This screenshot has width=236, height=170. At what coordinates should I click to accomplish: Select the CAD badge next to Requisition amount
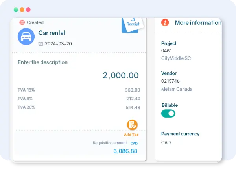(134, 143)
